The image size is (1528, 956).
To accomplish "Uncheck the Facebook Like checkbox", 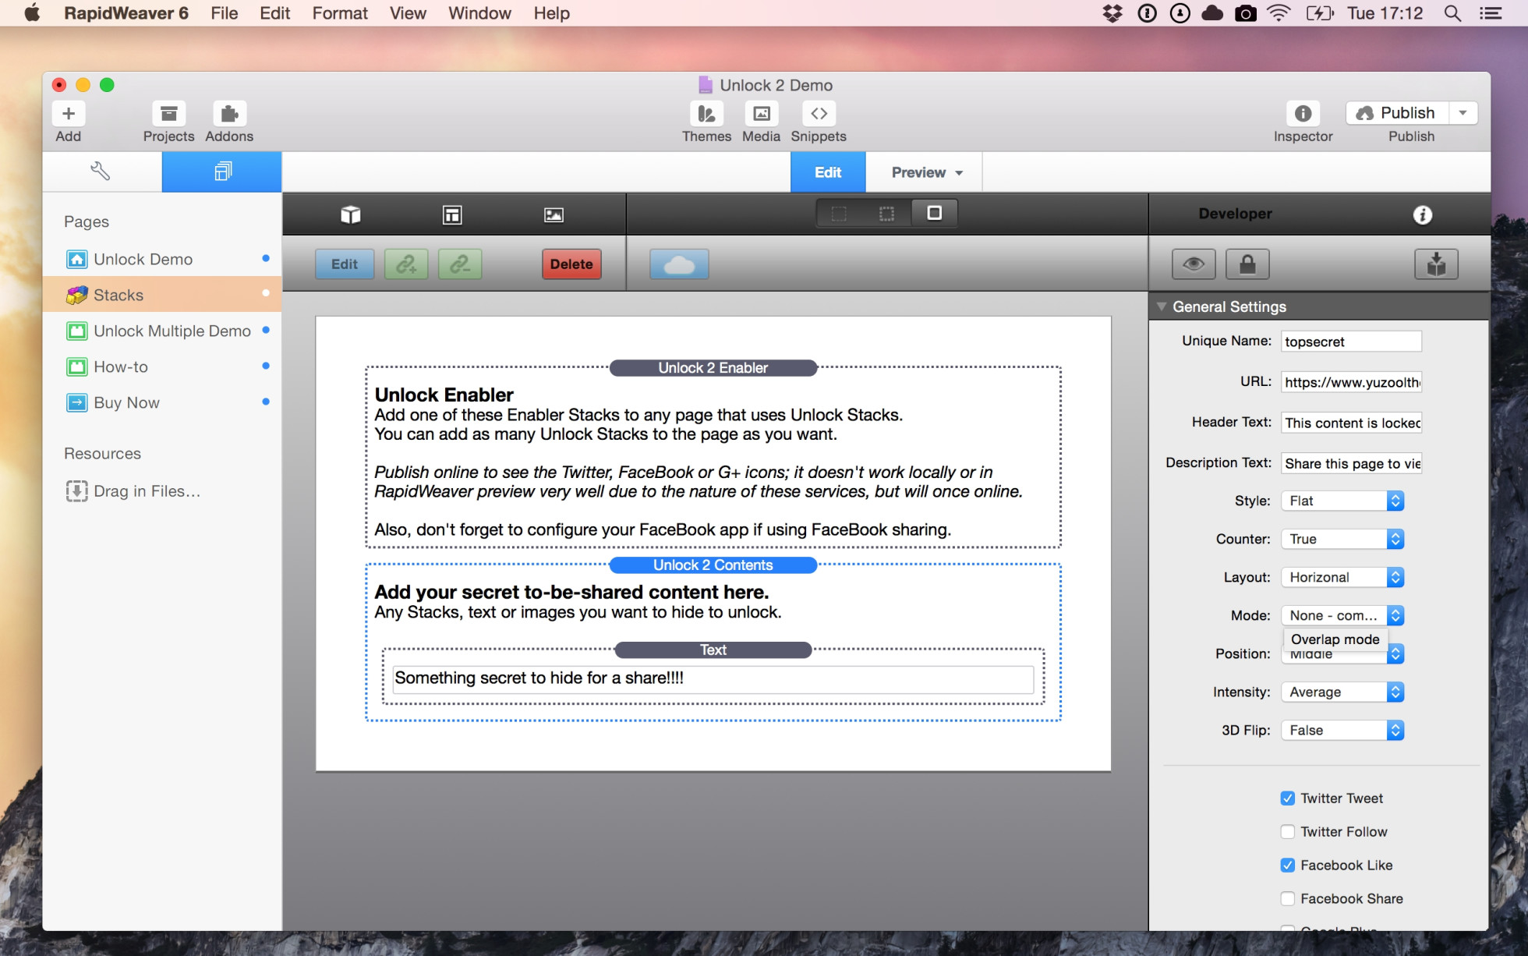I will tap(1288, 866).
